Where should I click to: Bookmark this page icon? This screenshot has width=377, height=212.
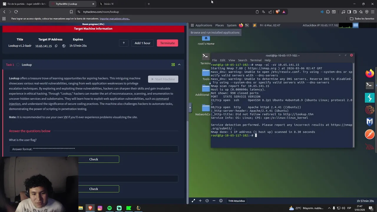coord(71,12)
